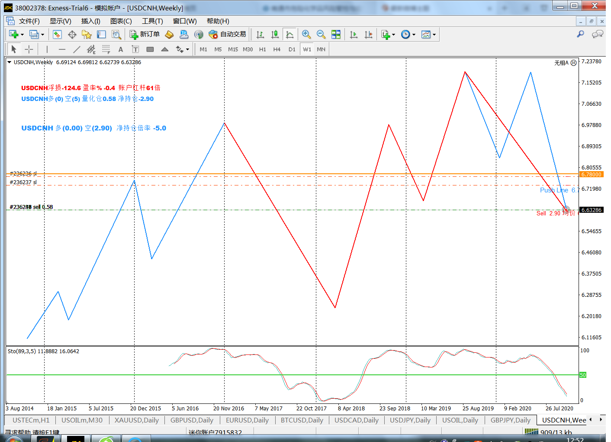Open the 插入(I) Insert menu
611x442 pixels.
point(90,21)
